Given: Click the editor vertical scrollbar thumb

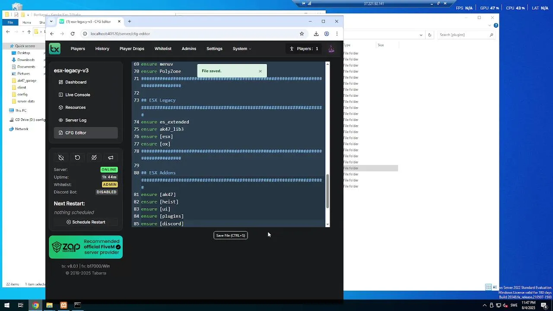Looking at the screenshot, I should coord(327,191).
